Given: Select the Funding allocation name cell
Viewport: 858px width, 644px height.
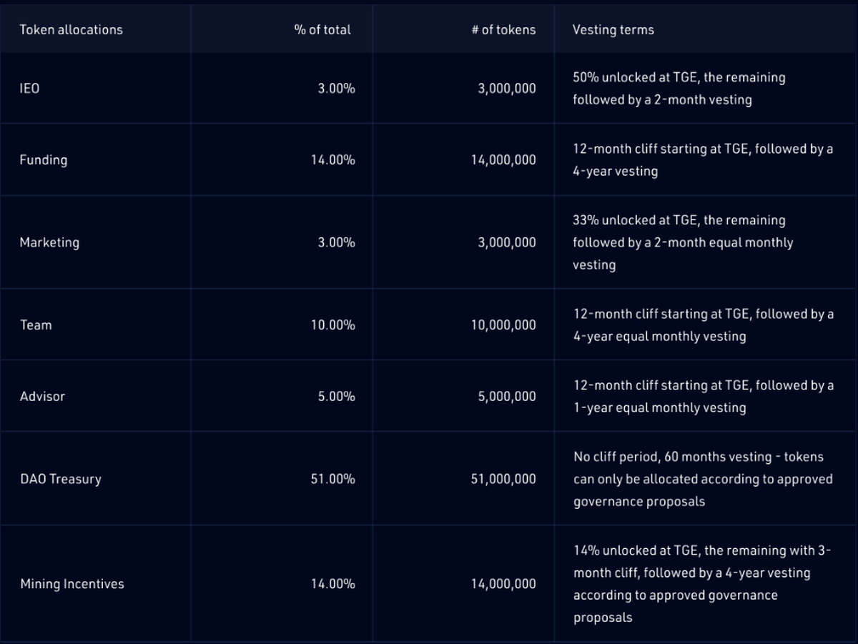Looking at the screenshot, I should click(x=44, y=159).
